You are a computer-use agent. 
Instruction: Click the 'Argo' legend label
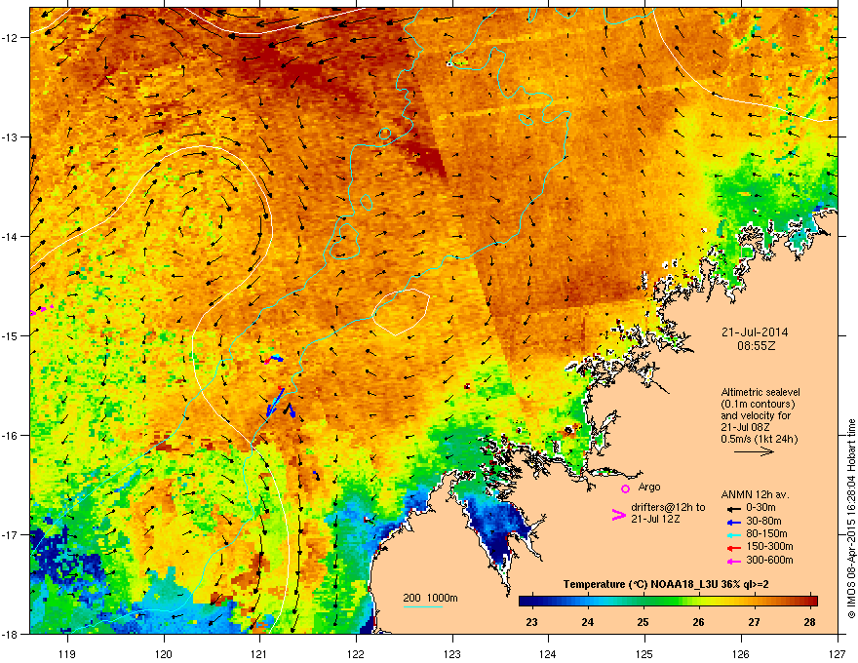coord(649,487)
